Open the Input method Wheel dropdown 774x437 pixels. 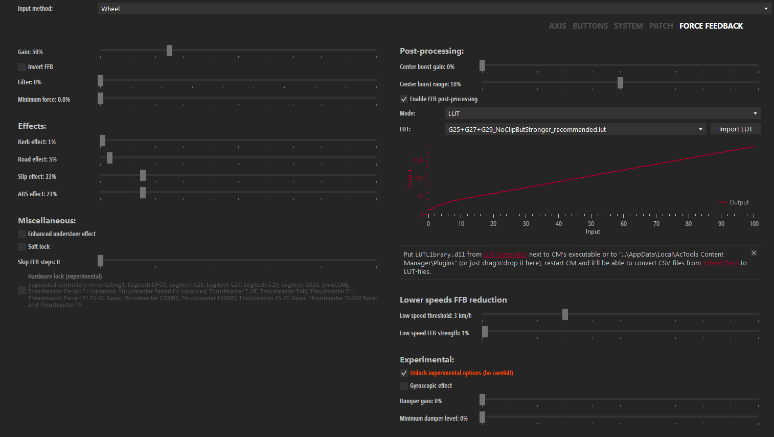[435, 9]
